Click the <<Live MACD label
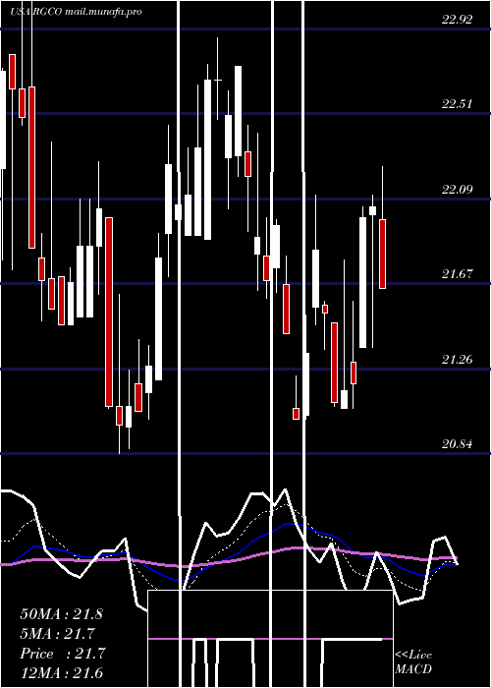Screen dimensions: 491x688 click(x=413, y=661)
